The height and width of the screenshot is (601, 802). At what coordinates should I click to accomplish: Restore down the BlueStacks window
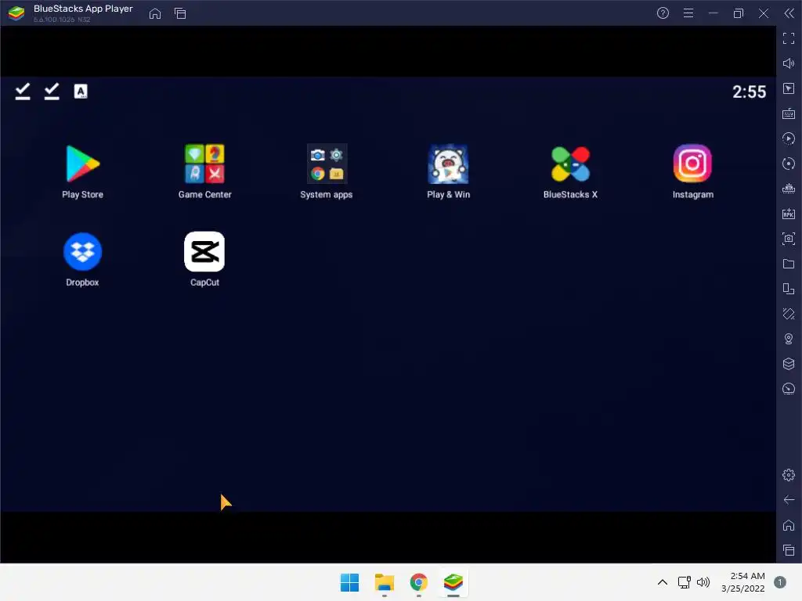(x=739, y=13)
